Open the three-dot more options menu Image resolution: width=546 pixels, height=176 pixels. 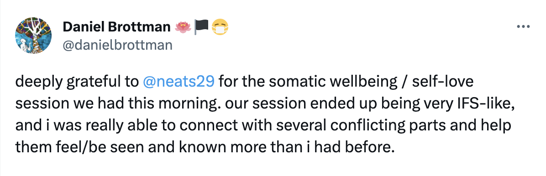click(x=523, y=27)
